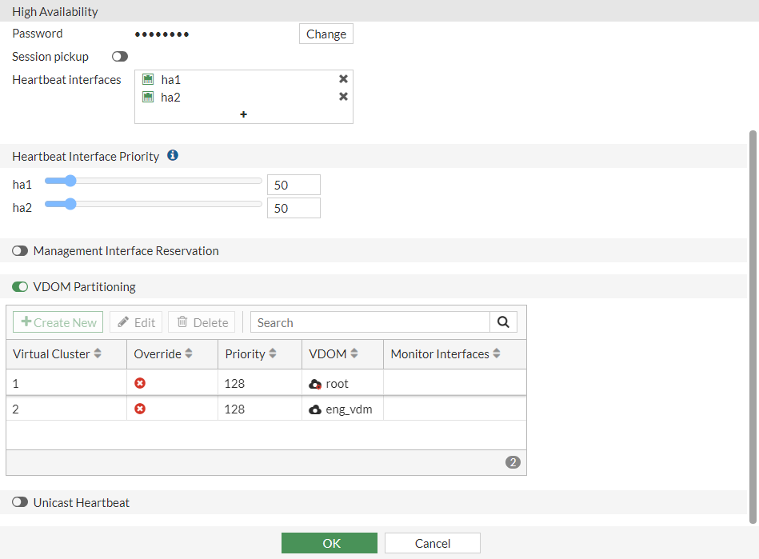Select the root VDOM cloud icon
The width and height of the screenshot is (759, 559).
click(314, 383)
